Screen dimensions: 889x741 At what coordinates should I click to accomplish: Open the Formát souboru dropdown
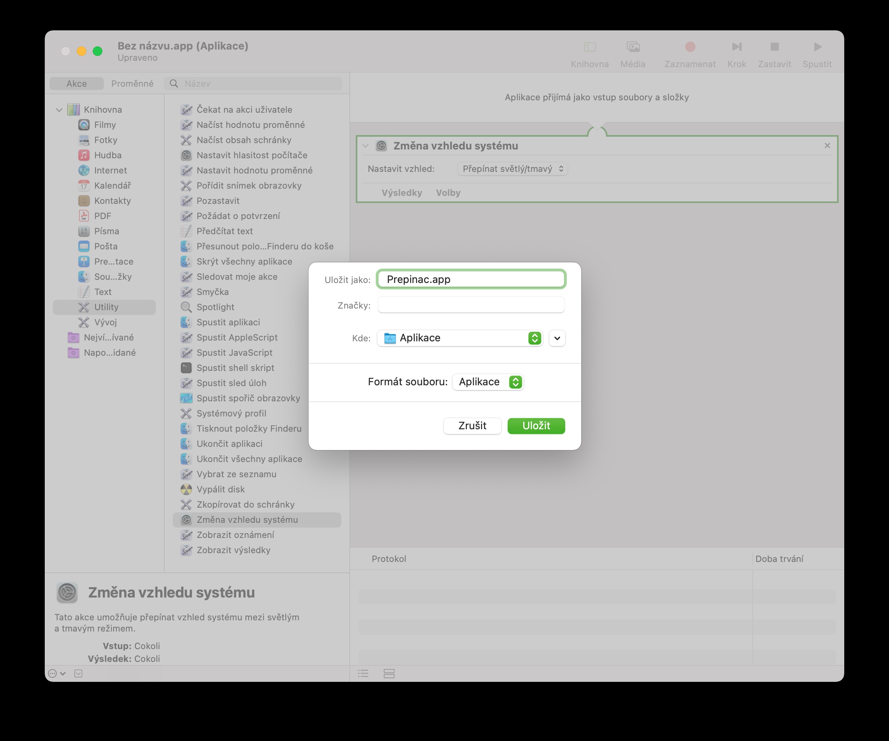488,382
